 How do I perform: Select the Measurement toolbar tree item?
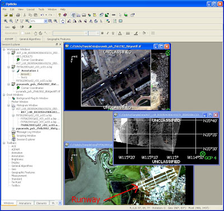click(x=19, y=176)
